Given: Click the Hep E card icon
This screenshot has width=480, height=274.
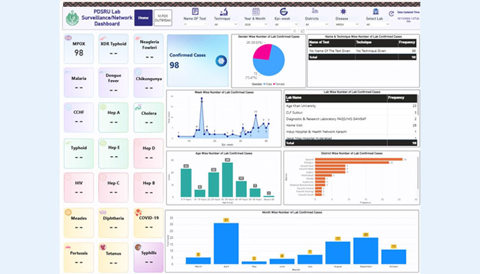Looking at the screenshot, I should coord(103,143).
